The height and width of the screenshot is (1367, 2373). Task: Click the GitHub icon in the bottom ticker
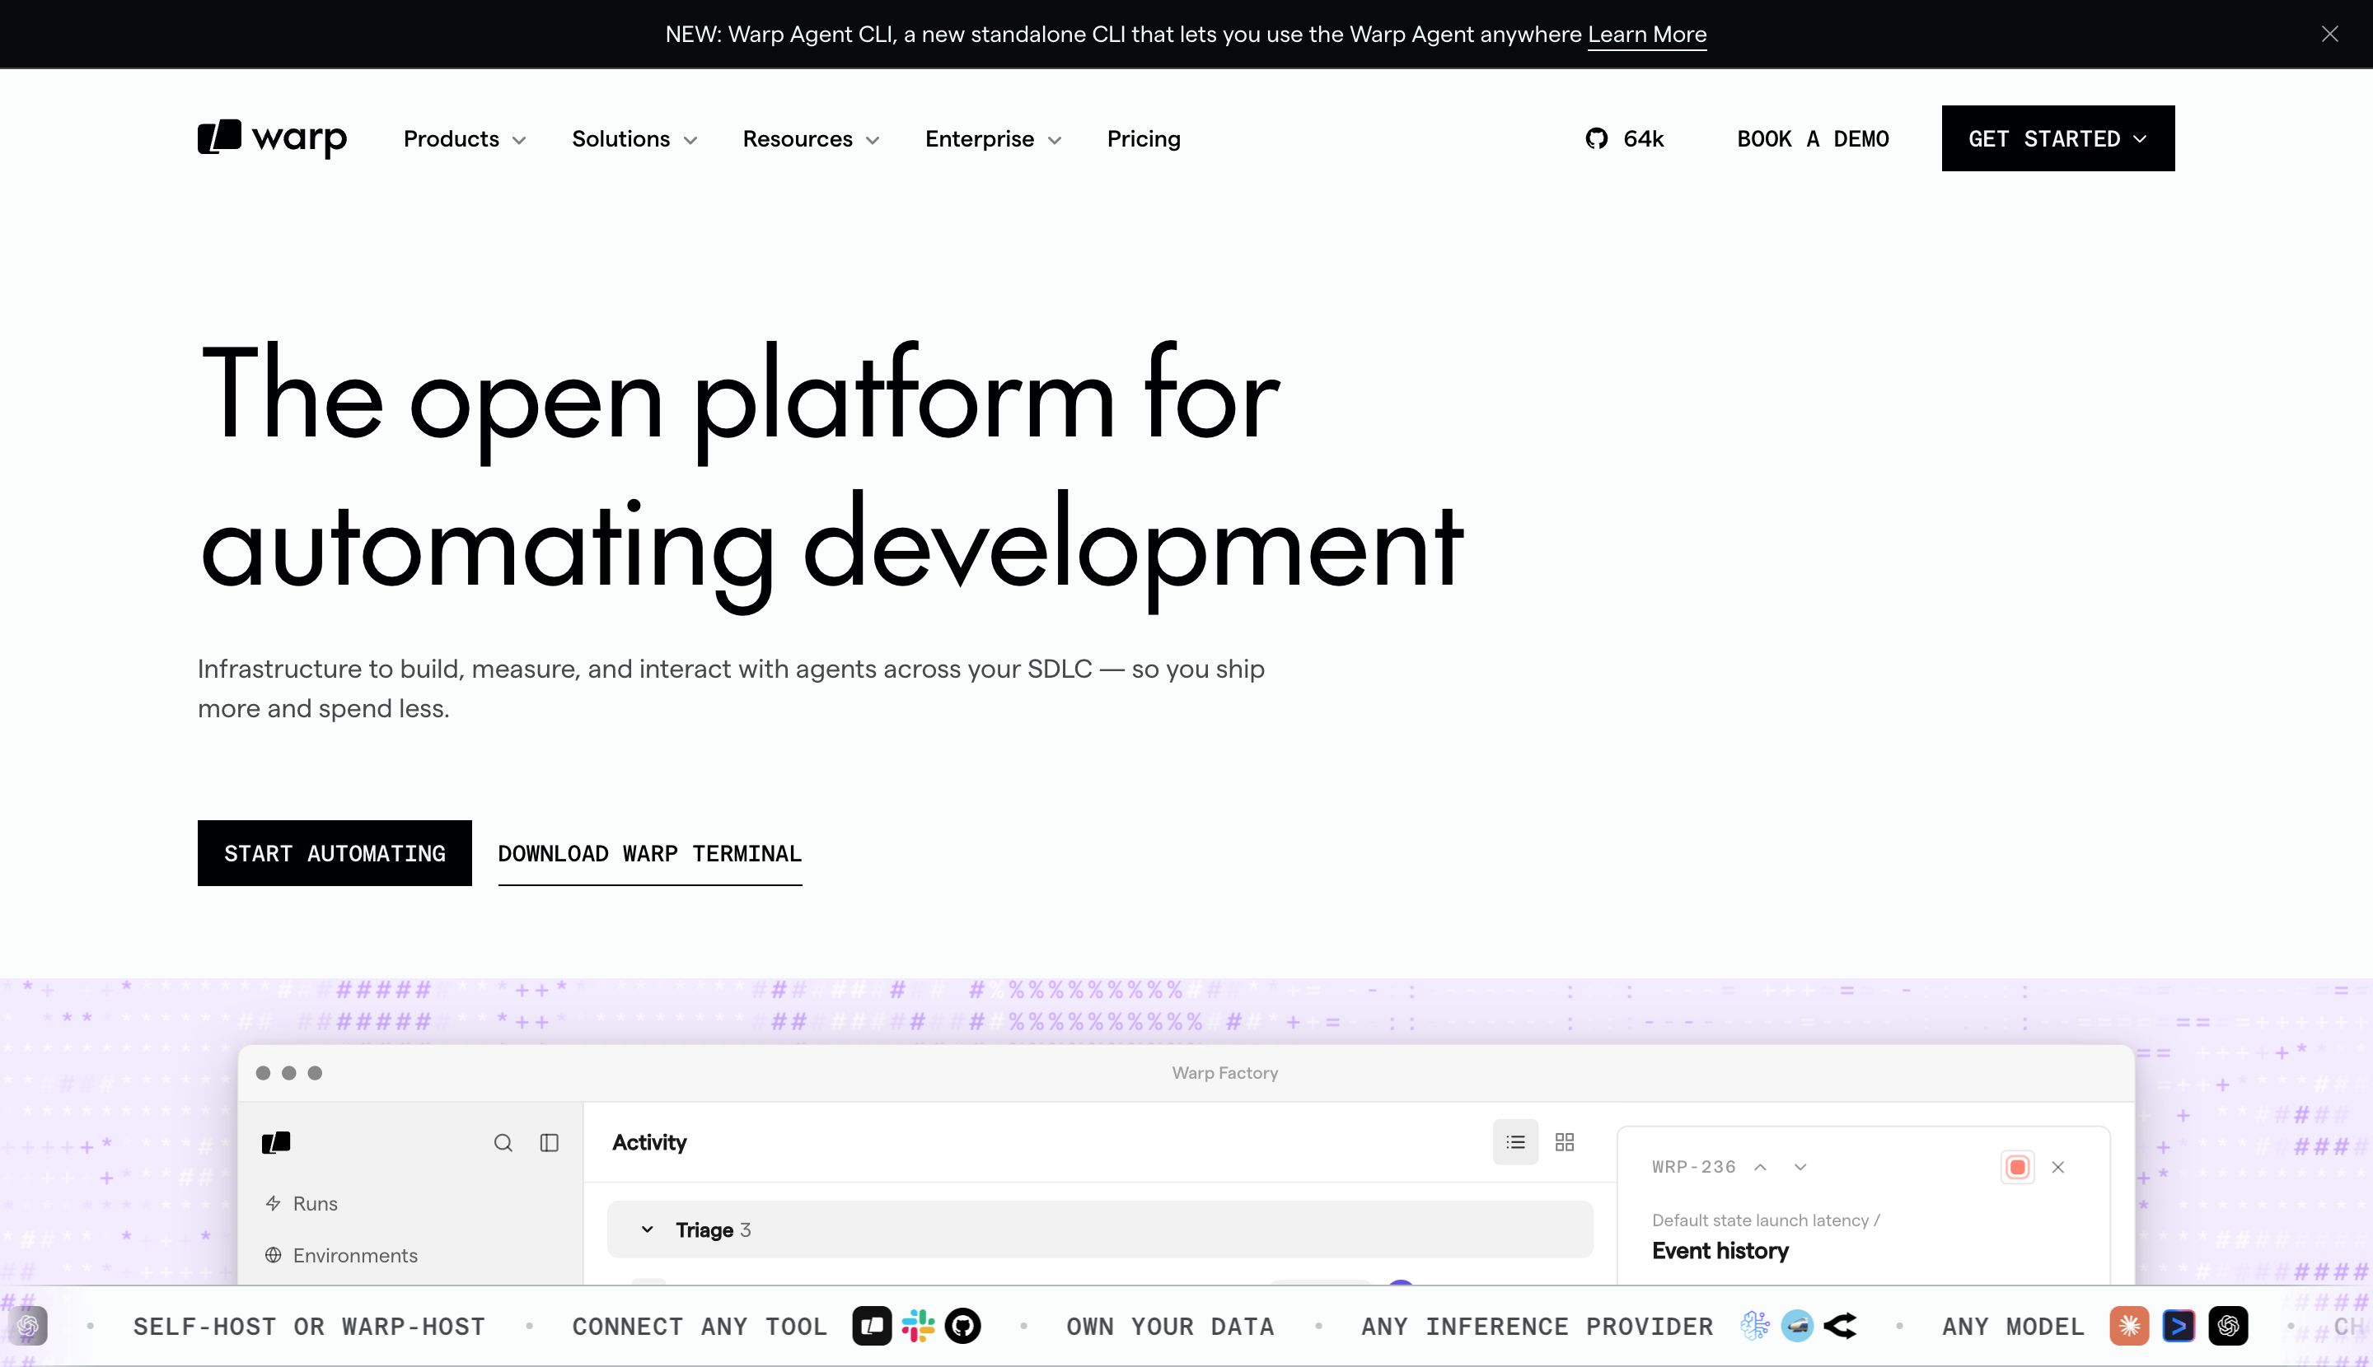(x=963, y=1326)
